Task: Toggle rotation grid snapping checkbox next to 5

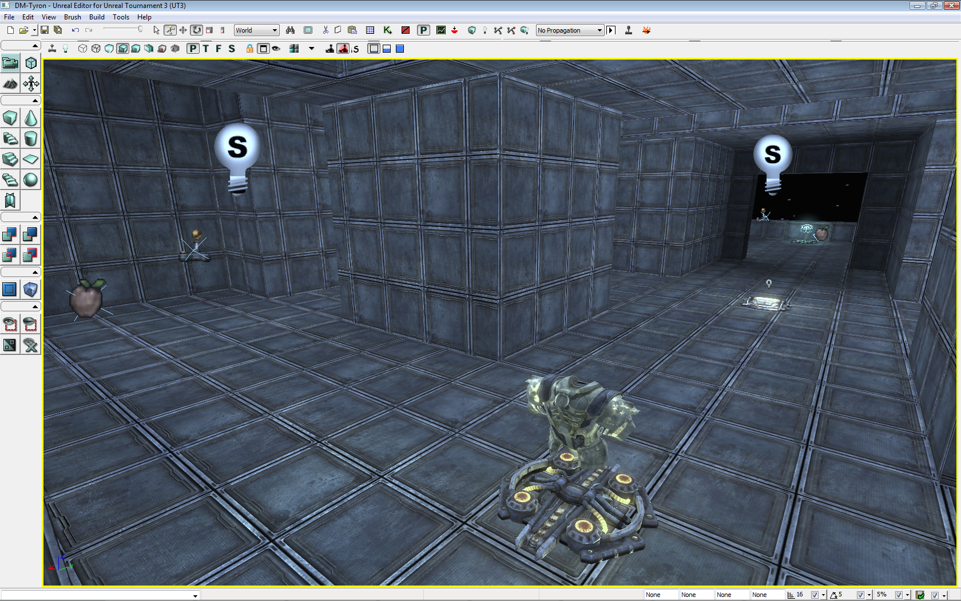Action: point(860,595)
